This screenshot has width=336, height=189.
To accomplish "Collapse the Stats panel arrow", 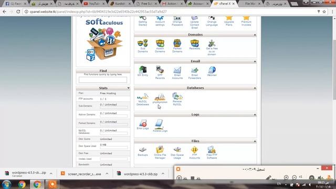I will (128, 88).
